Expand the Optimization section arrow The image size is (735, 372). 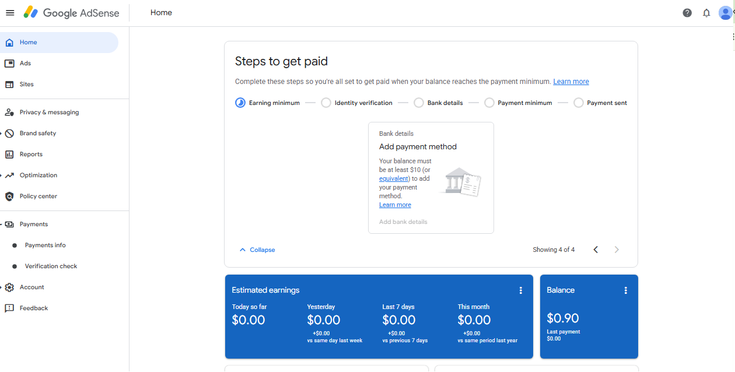tap(2, 176)
